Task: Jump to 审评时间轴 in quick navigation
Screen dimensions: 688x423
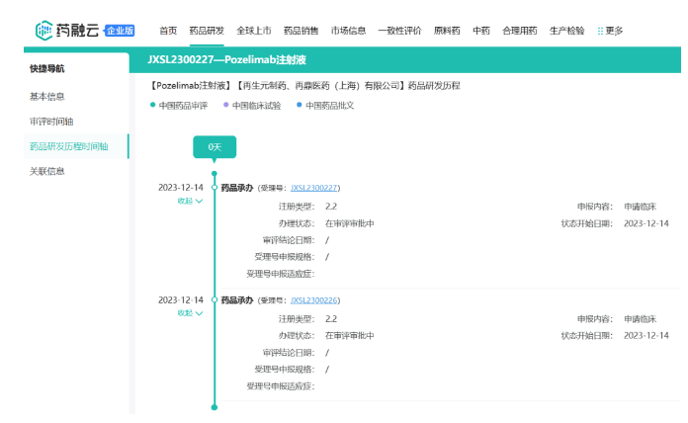Action: (51, 122)
